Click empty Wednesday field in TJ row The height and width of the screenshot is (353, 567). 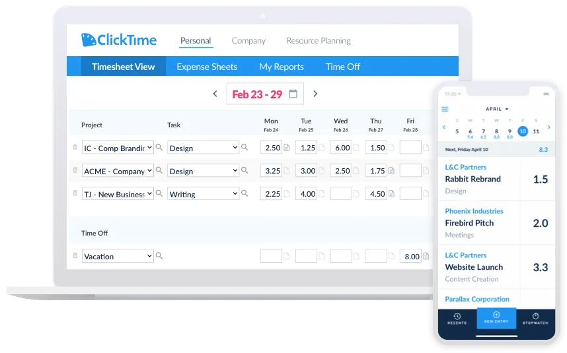point(340,194)
